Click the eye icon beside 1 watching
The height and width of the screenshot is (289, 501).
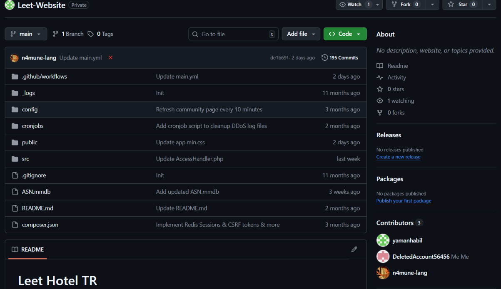point(379,101)
